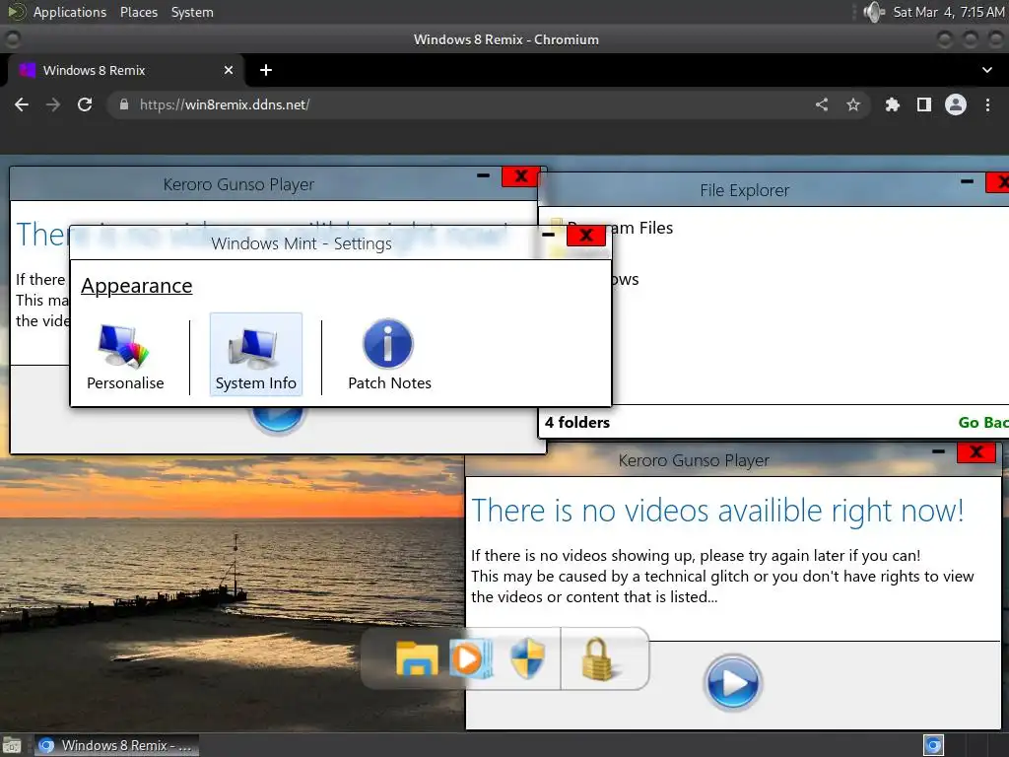1009x757 pixels.
Task: Open the extensions puzzle menu
Action: coord(892,104)
